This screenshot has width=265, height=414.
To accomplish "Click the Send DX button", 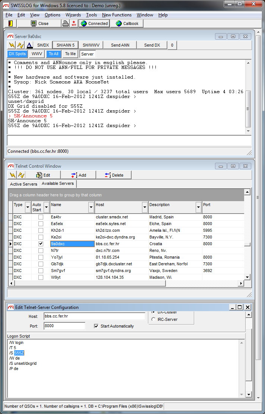I will click(152, 45).
